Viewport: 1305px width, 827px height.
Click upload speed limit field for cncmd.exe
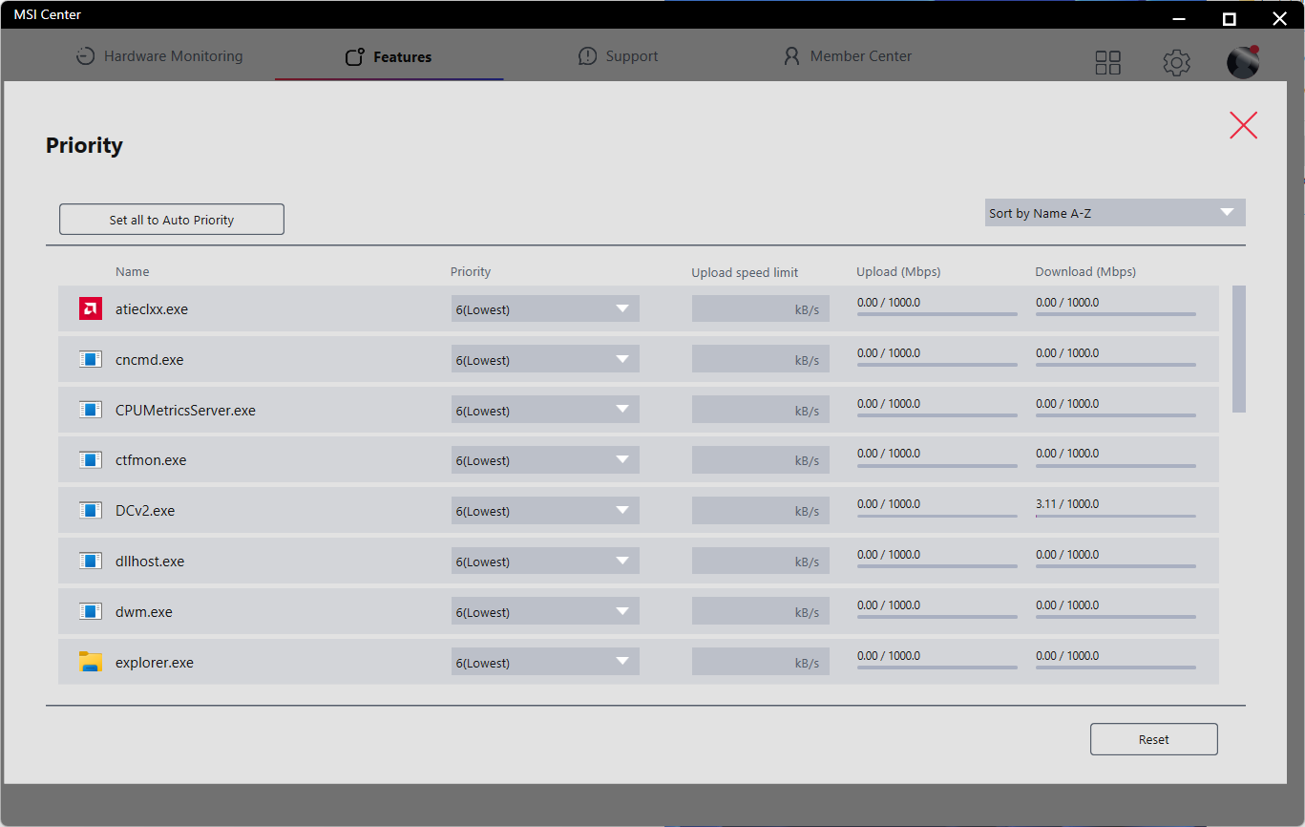click(761, 359)
